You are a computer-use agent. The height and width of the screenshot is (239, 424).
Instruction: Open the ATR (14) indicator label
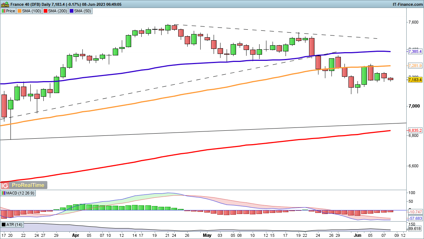point(14,225)
